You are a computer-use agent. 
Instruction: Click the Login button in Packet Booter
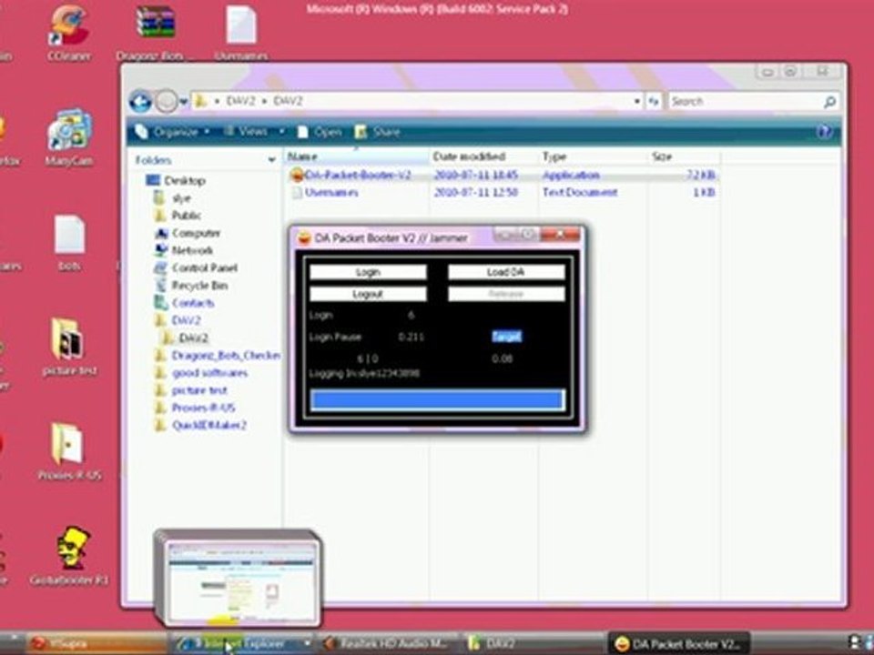pos(368,272)
